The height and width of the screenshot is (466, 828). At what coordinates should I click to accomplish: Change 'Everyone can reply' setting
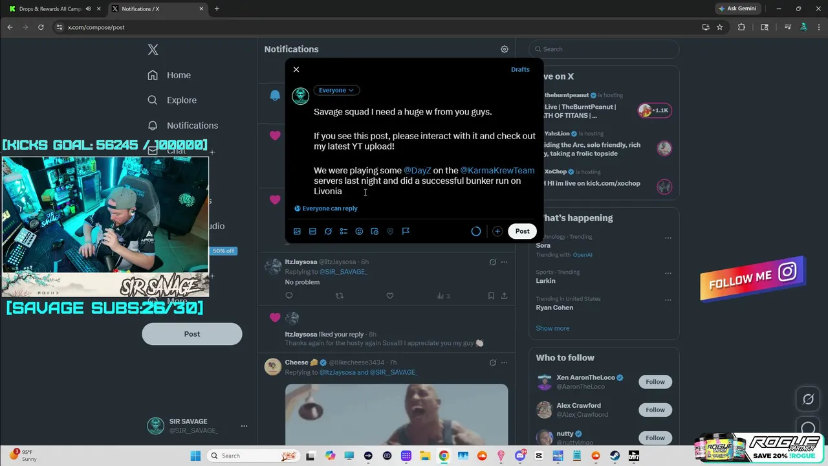[x=326, y=208]
